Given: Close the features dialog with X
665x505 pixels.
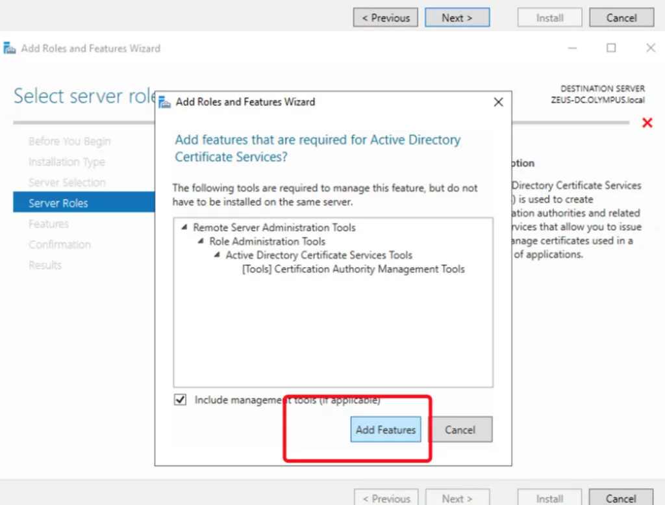Looking at the screenshot, I should coord(498,102).
